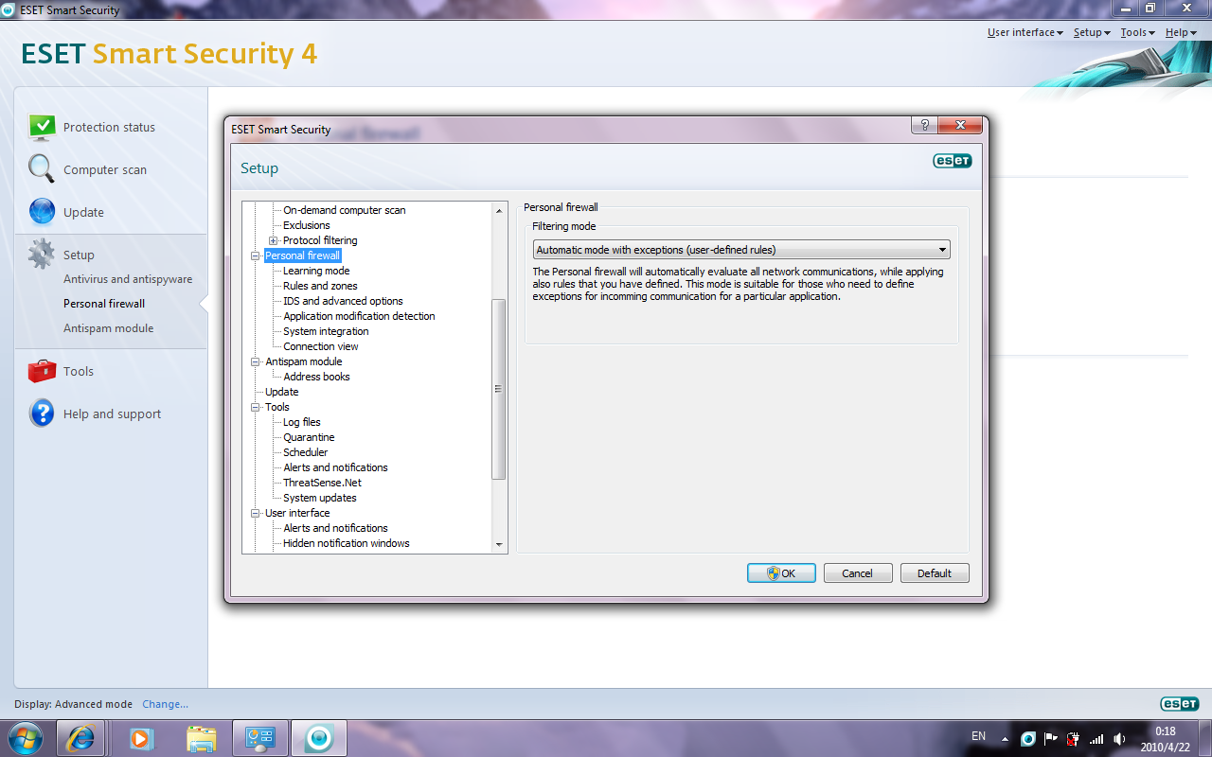Select IDS and advanced options
Viewport: 1212px width, 757px height.
(x=343, y=301)
